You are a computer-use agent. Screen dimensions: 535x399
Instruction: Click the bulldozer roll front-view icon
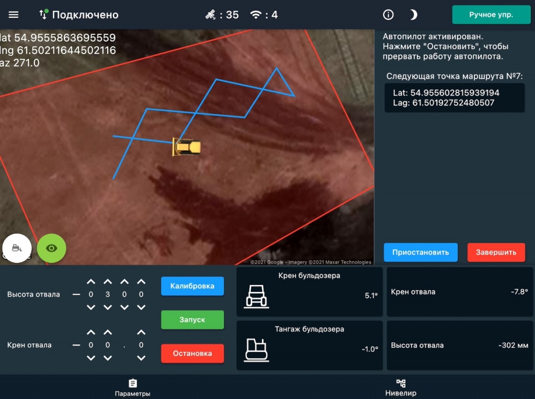pyautogui.click(x=257, y=296)
